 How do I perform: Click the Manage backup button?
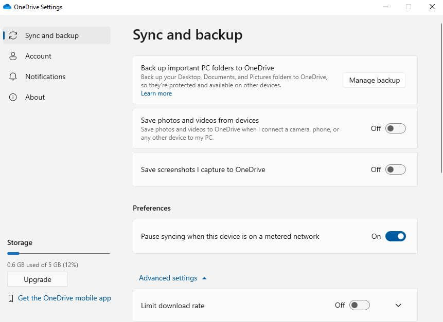pyautogui.click(x=374, y=80)
